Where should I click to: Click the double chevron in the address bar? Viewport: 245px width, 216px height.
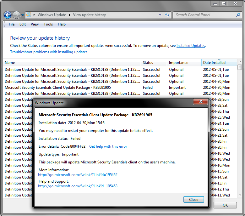34,15
